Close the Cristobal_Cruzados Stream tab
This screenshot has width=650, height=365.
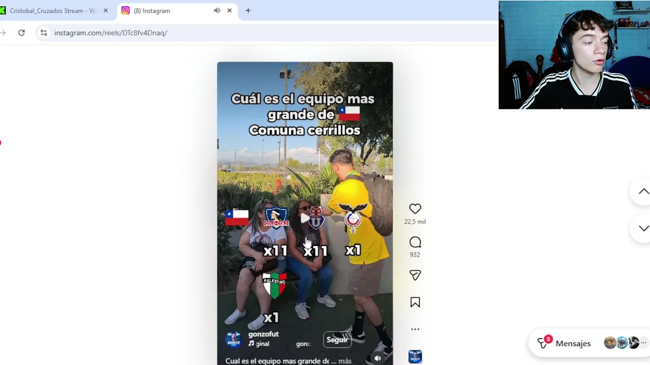point(106,11)
